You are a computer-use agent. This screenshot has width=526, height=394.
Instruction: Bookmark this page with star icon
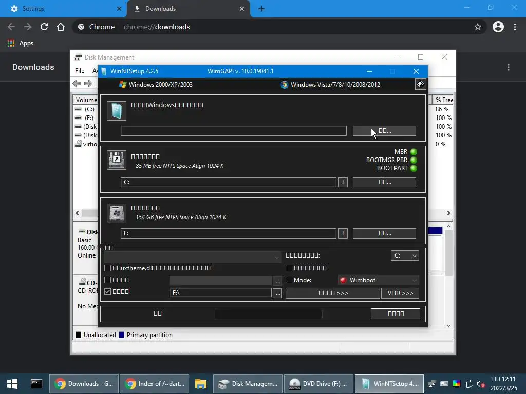pos(478,27)
